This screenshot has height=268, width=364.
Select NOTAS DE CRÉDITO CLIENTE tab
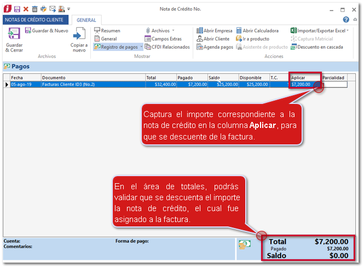click(35, 20)
